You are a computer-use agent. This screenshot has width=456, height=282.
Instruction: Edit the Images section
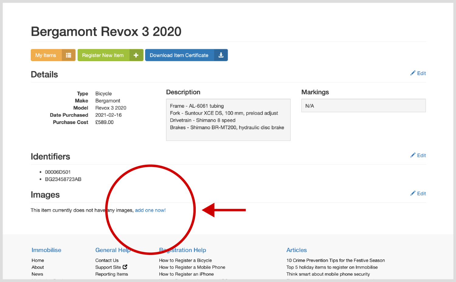[x=421, y=194]
